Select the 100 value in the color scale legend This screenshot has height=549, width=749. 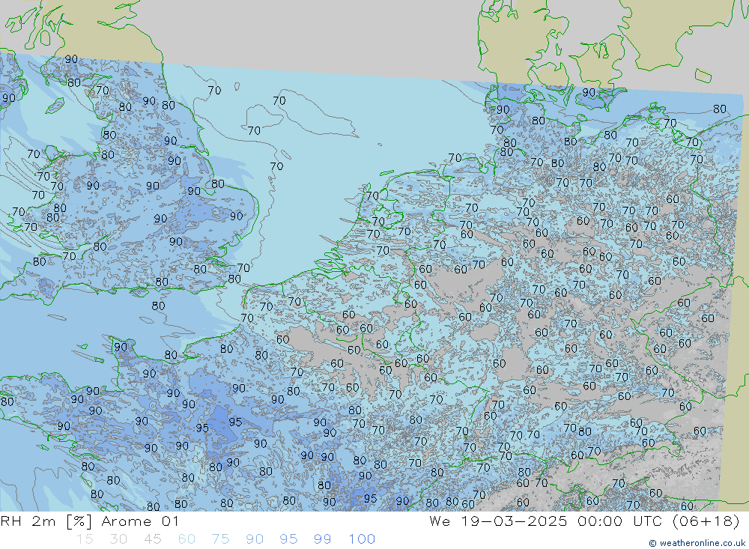[362, 539]
